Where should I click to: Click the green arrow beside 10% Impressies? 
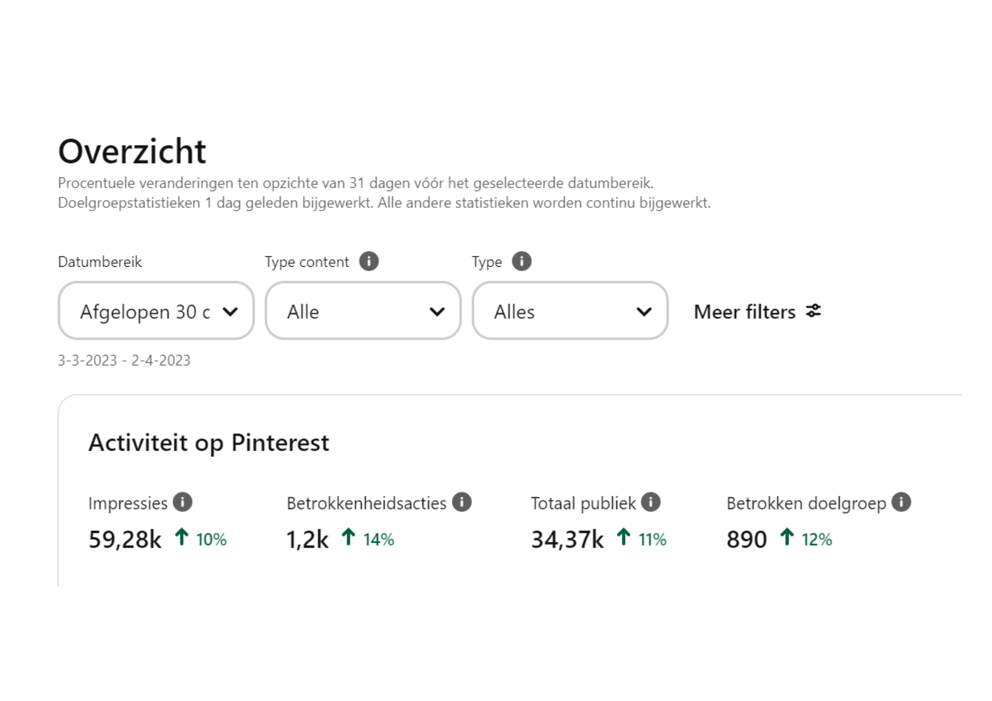tap(182, 537)
